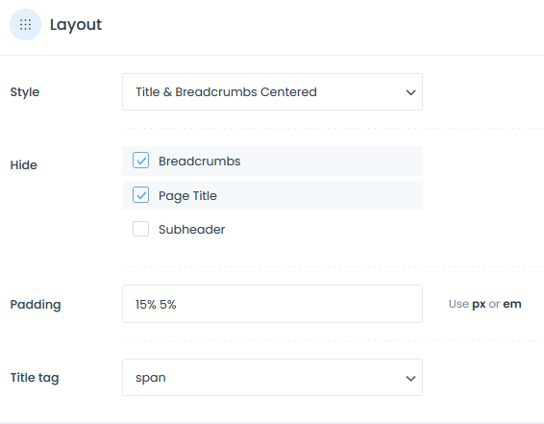Image resolution: width=544 pixels, height=424 pixels.
Task: Click the Title tag field label
Action: pos(35,378)
